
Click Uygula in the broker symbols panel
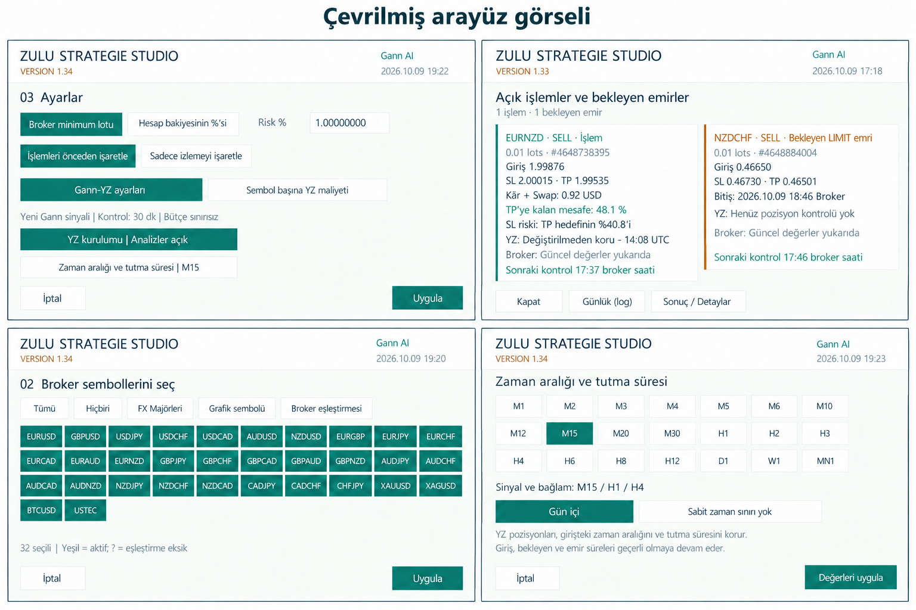428,578
